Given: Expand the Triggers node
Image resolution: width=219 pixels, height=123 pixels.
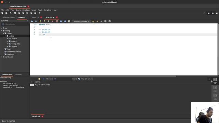Looking at the screenshot, I should pyautogui.click(x=8, y=46).
